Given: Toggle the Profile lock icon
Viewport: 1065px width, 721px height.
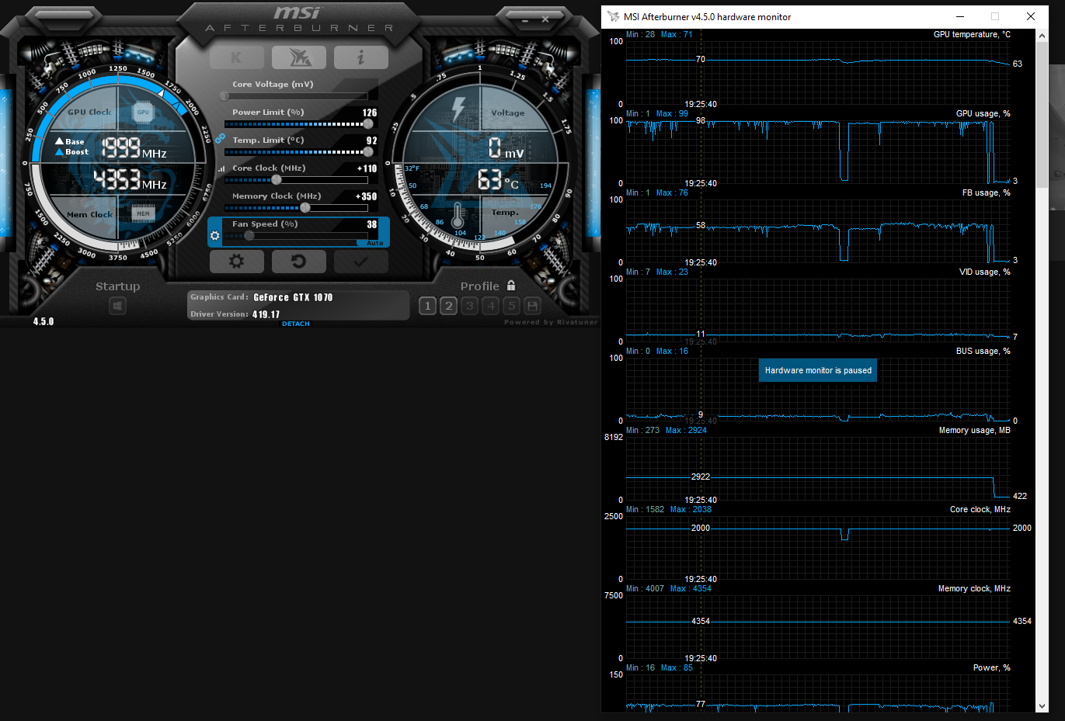Looking at the screenshot, I should (x=511, y=286).
